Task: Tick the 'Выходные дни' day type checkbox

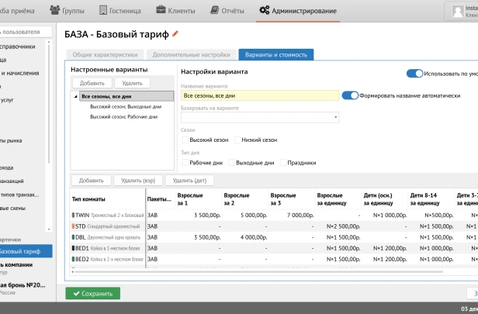Action: click(x=231, y=164)
